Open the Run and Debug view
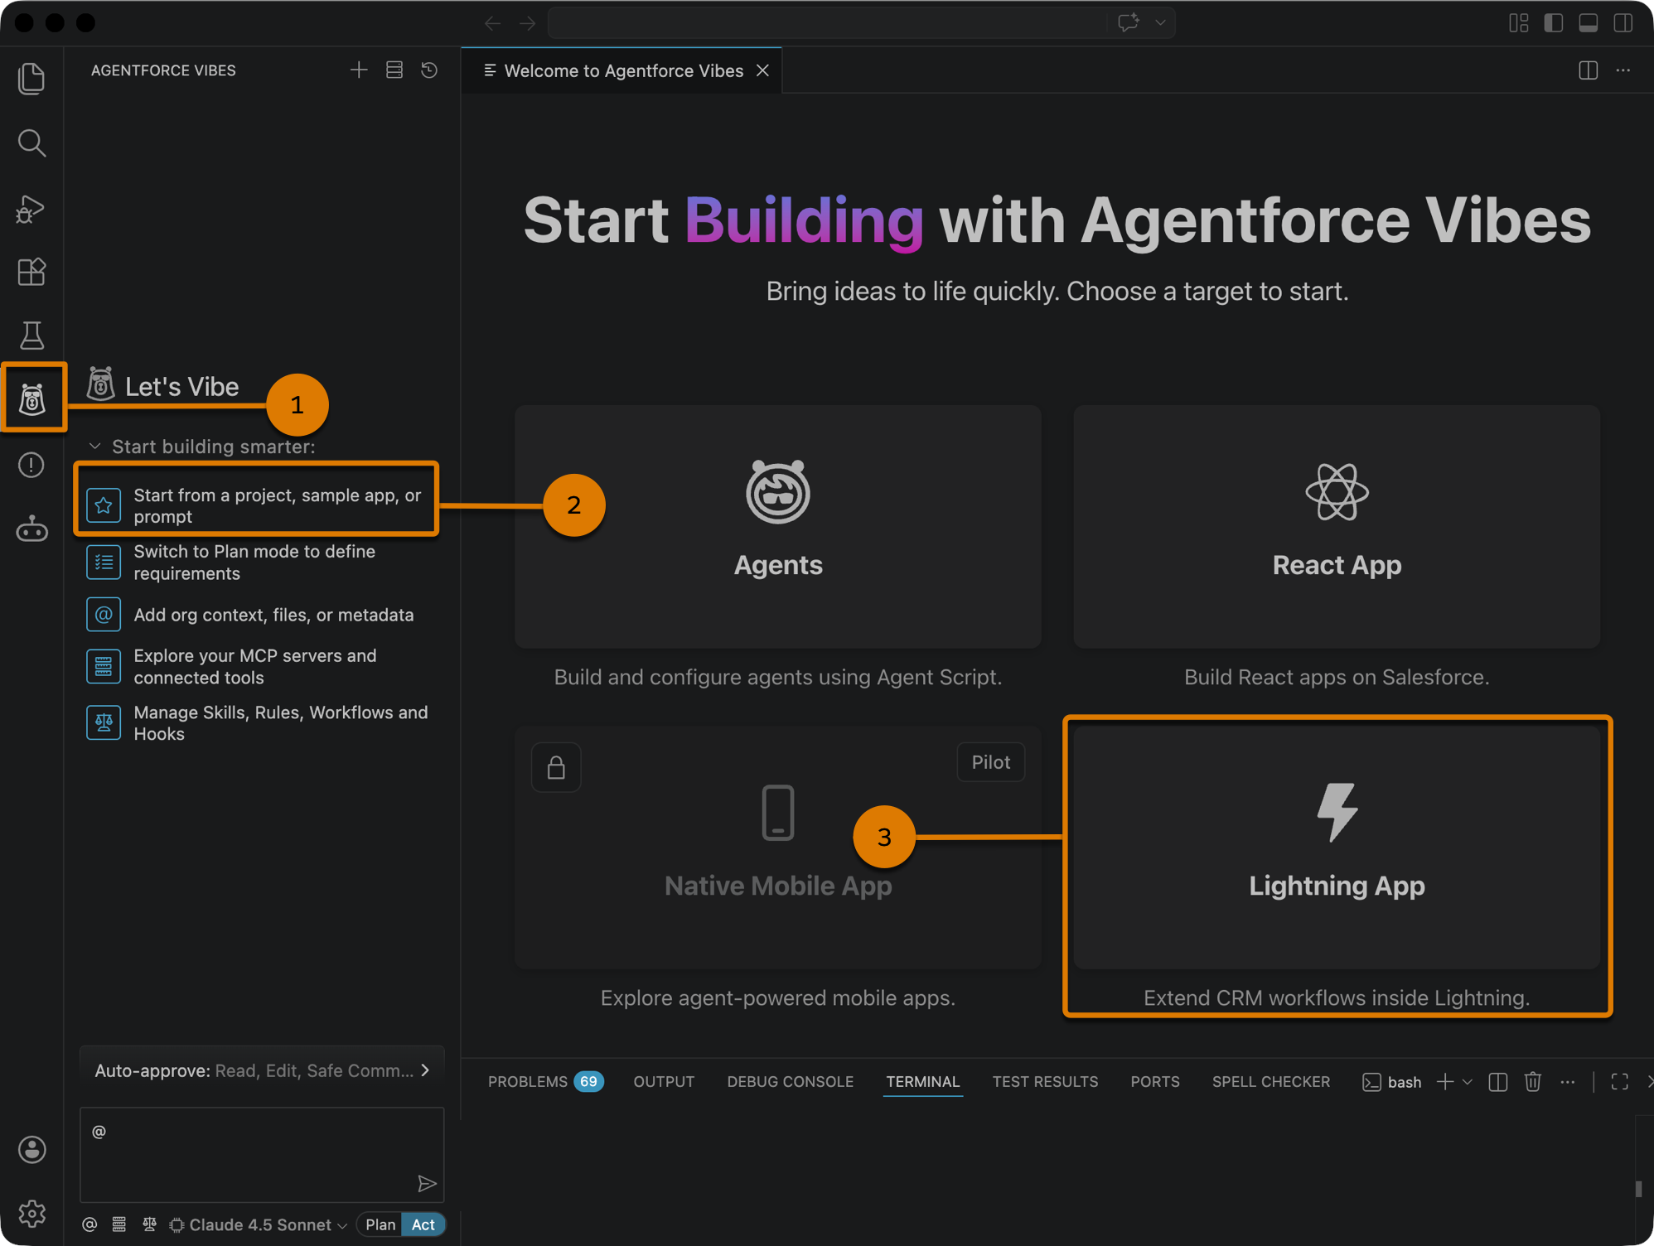 (x=31, y=208)
